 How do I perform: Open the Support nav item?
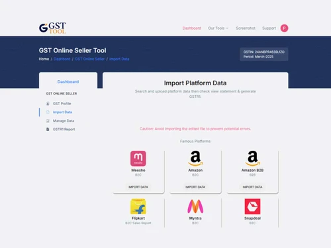[269, 28]
